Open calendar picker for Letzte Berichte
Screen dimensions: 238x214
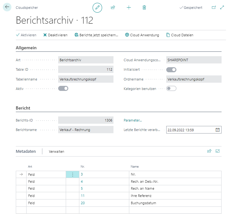pyautogui.click(x=217, y=130)
